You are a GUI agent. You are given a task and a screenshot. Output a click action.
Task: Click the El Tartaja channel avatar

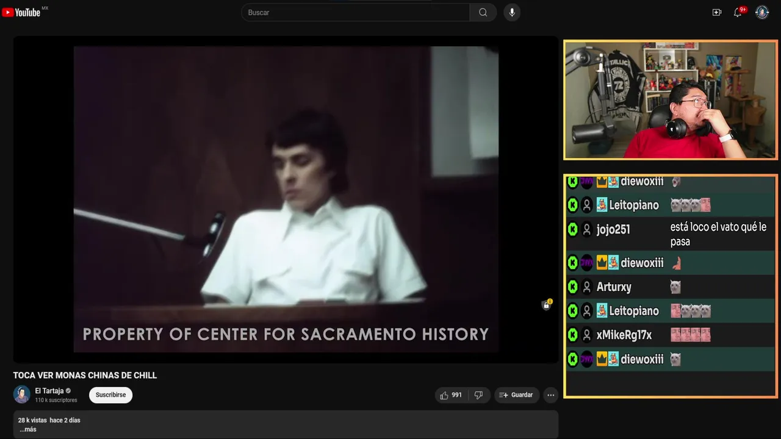pyautogui.click(x=22, y=394)
